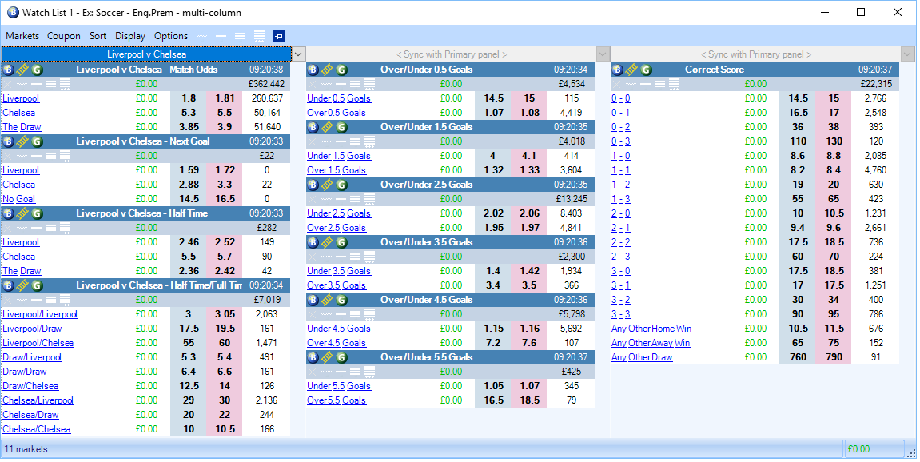Click The Draw link in Match Odds

pos(22,127)
